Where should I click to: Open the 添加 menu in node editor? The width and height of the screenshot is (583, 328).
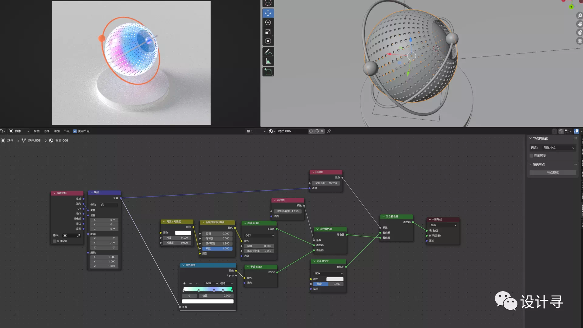coord(56,131)
